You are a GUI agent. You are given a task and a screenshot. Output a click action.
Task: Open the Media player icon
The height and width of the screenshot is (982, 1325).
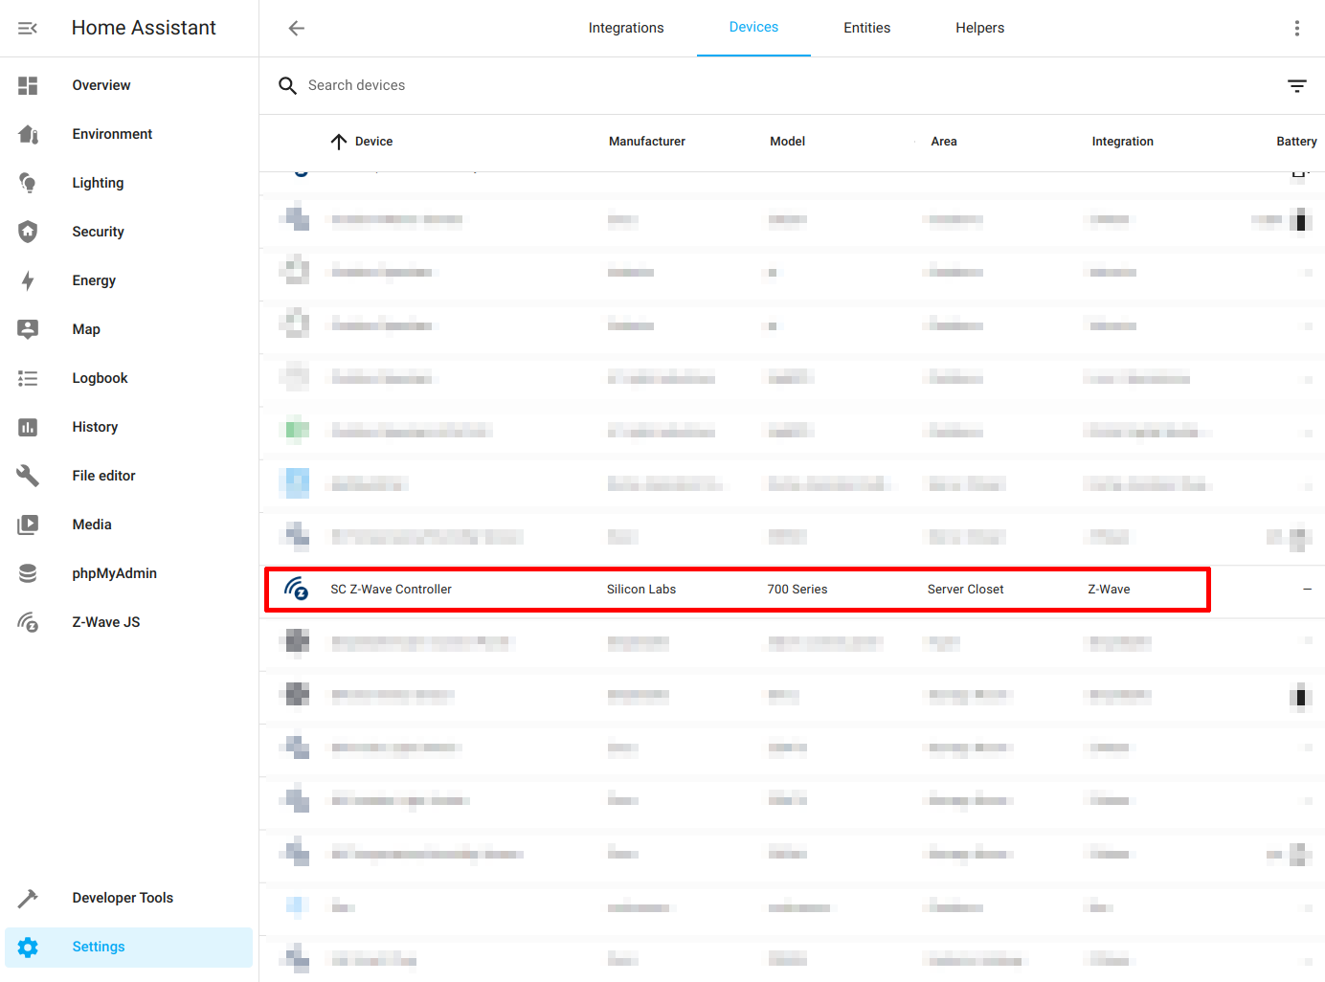coord(28,524)
